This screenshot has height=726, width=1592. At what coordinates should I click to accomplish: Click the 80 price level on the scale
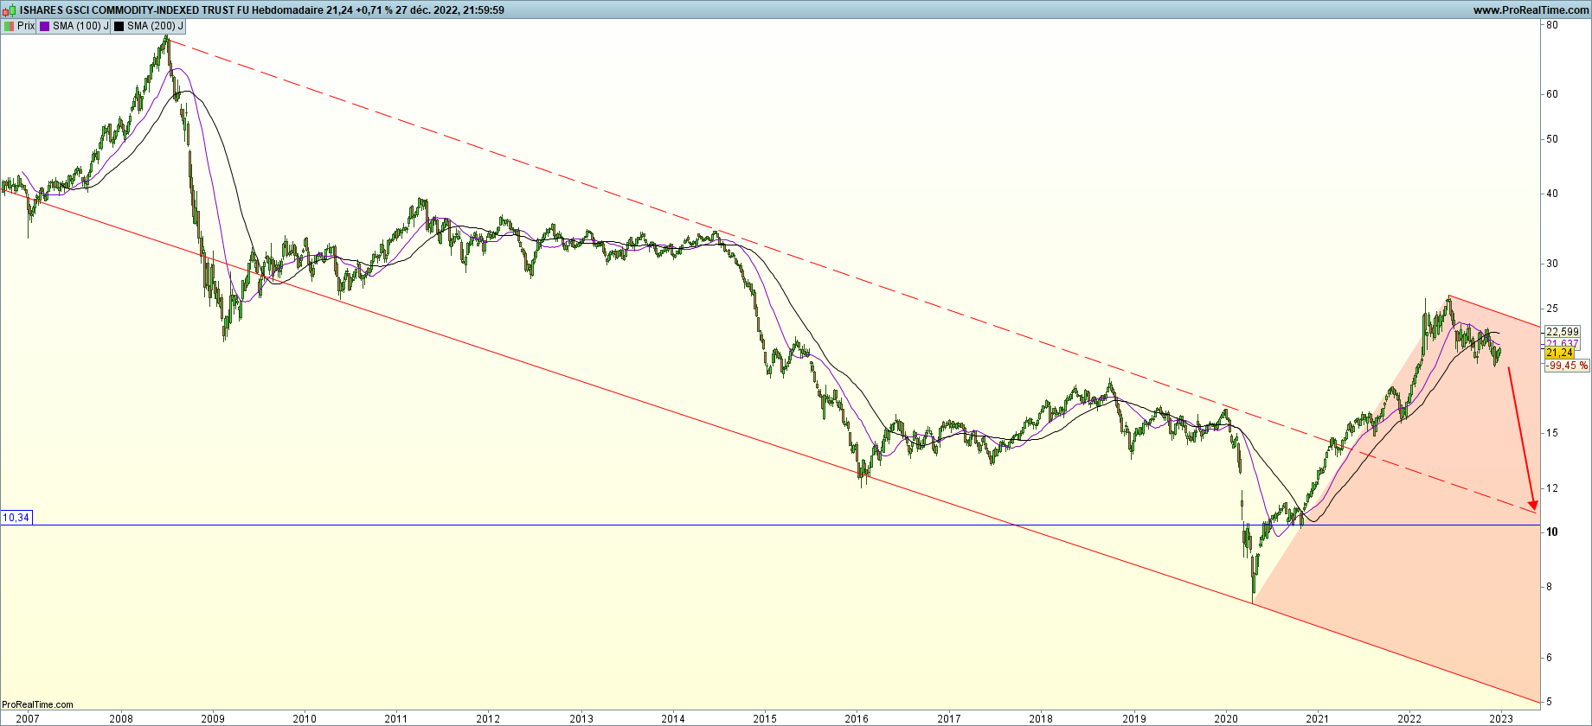point(1552,25)
